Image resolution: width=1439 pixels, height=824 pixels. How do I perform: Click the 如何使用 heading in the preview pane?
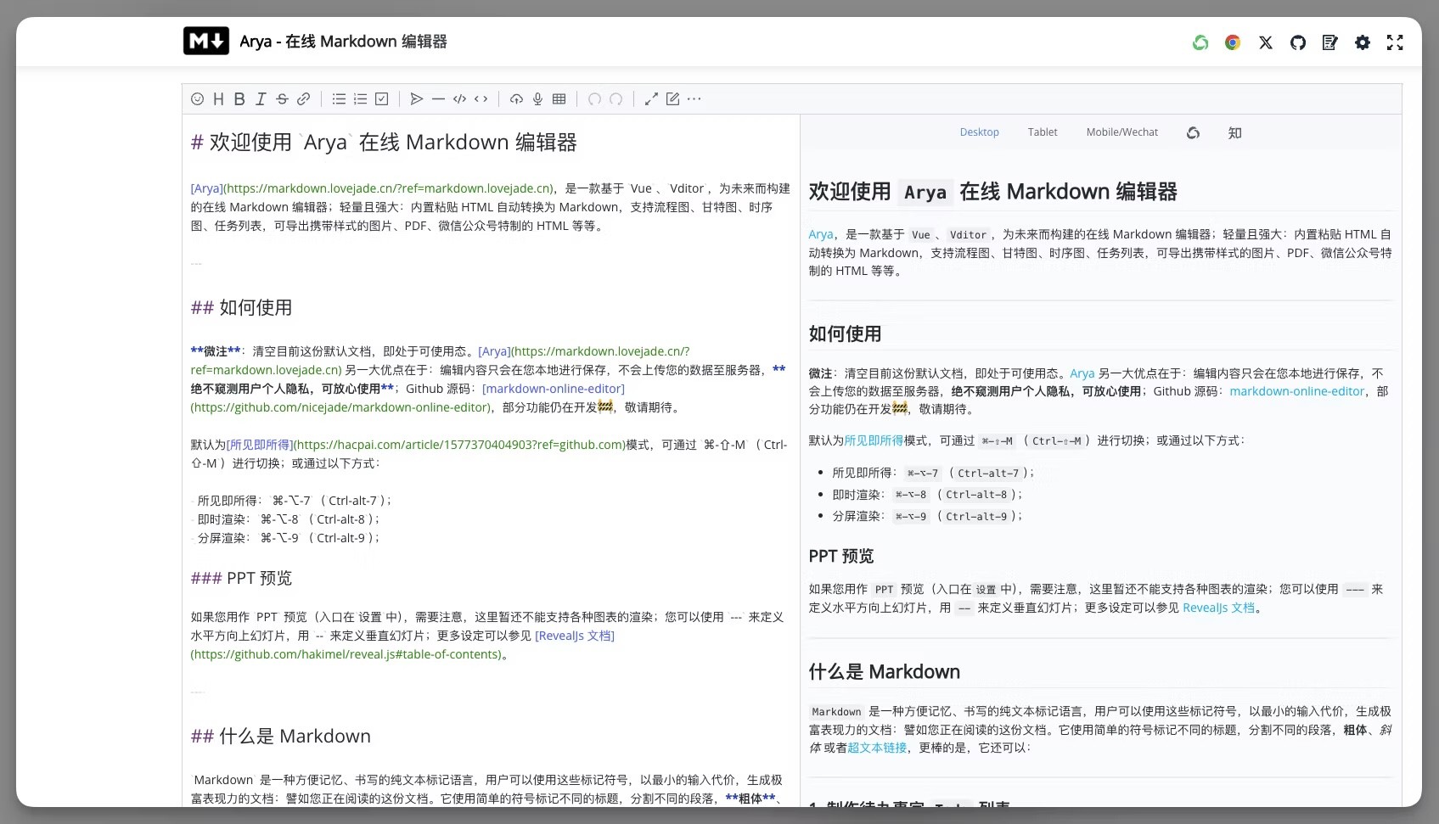(845, 334)
